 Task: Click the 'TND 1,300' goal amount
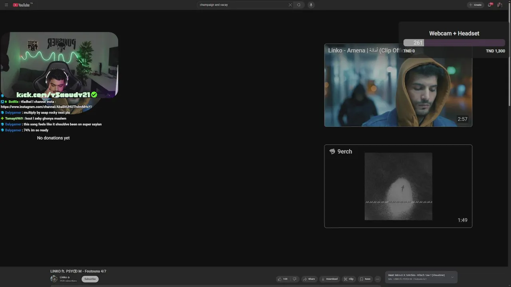[x=495, y=51]
